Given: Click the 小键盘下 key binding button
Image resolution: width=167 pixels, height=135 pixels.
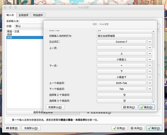Looking at the screenshot, I should 121,77.
